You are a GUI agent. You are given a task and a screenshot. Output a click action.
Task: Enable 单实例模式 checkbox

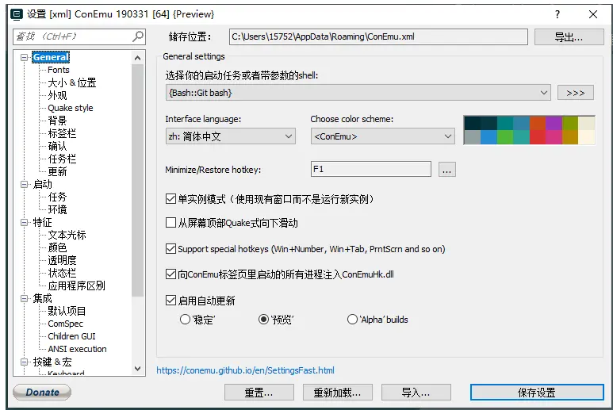170,199
